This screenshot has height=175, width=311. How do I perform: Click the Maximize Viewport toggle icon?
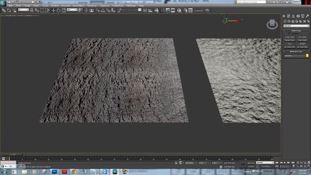click(x=309, y=166)
